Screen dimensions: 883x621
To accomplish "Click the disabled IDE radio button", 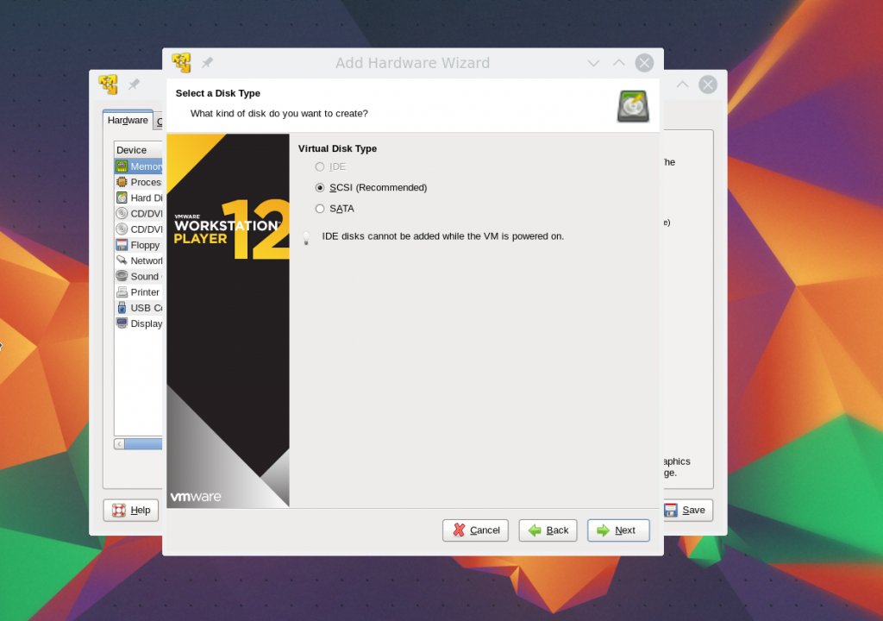I will click(x=320, y=166).
